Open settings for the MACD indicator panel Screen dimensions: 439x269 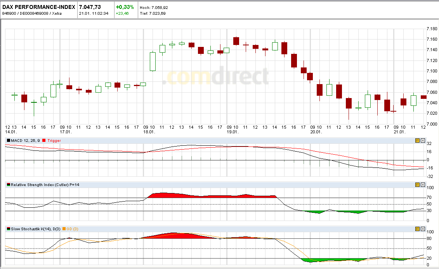pos(418,141)
